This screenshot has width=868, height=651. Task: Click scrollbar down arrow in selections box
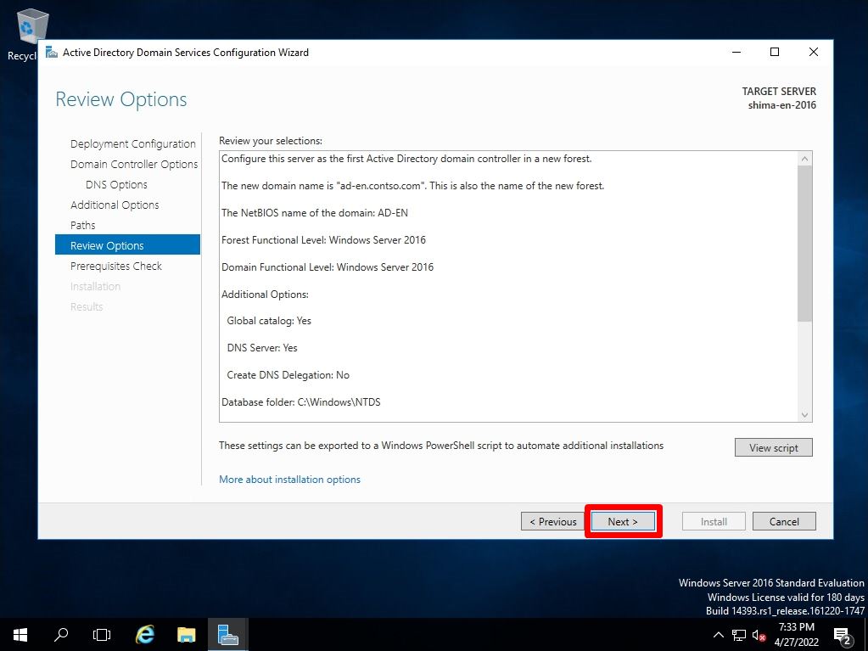805,415
